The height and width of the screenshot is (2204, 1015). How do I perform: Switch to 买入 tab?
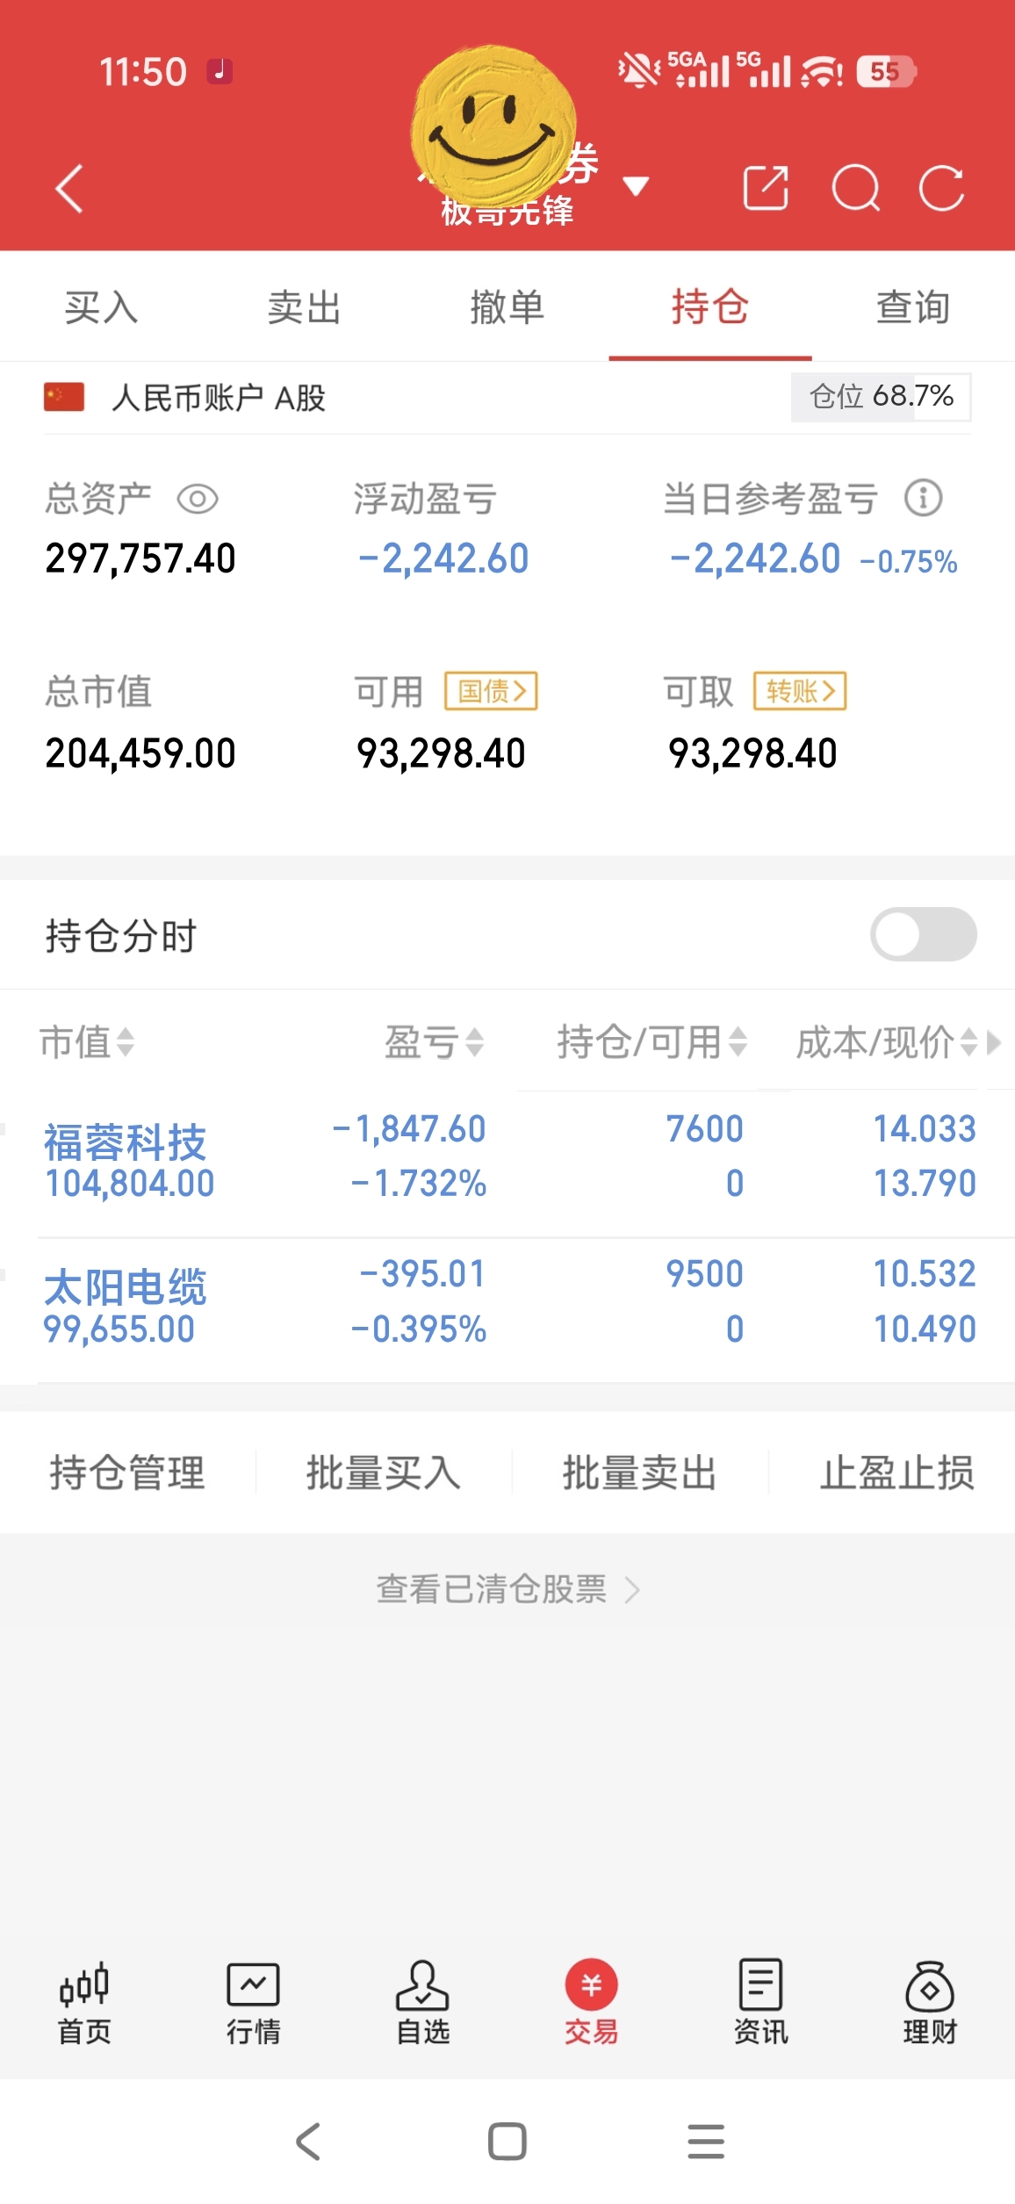[x=101, y=307]
